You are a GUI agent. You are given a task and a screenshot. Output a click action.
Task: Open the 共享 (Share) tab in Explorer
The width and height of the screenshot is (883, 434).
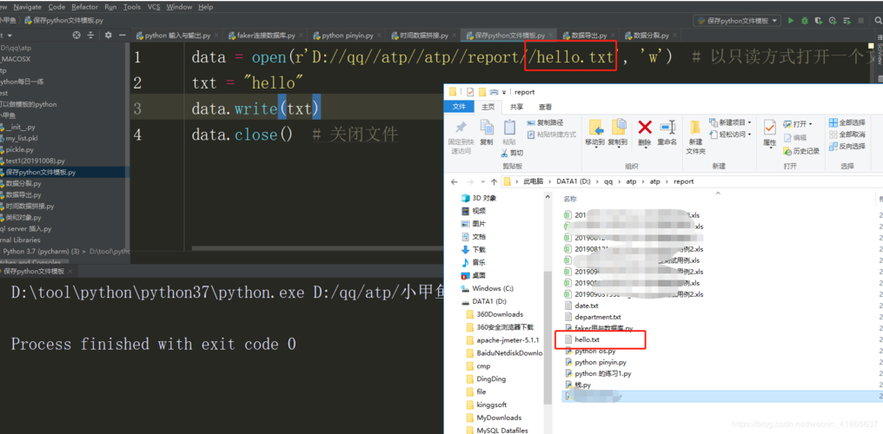point(516,107)
